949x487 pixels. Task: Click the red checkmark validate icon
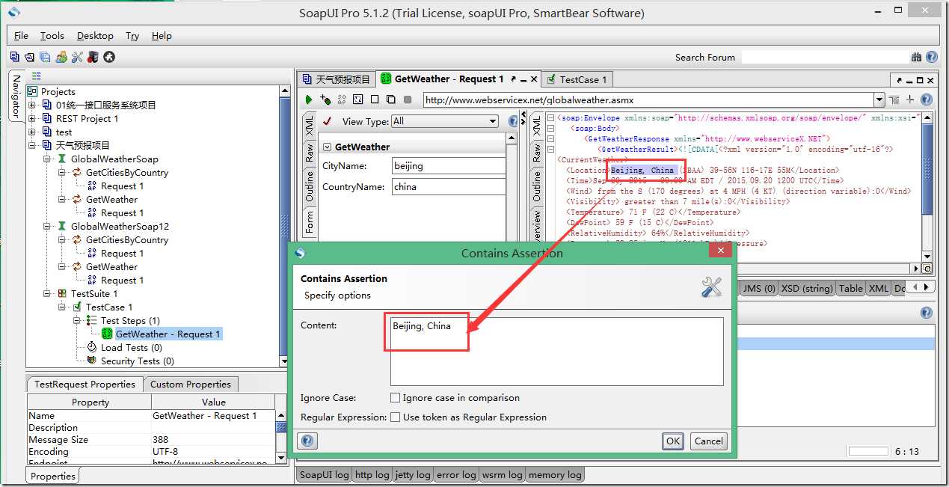click(x=327, y=120)
